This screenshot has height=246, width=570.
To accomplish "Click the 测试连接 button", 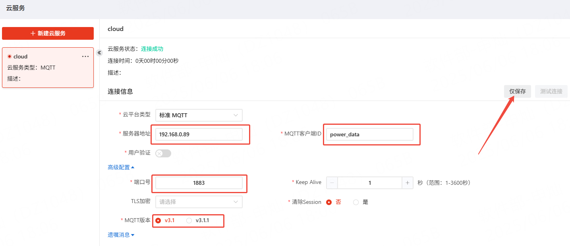I will coord(551,91).
